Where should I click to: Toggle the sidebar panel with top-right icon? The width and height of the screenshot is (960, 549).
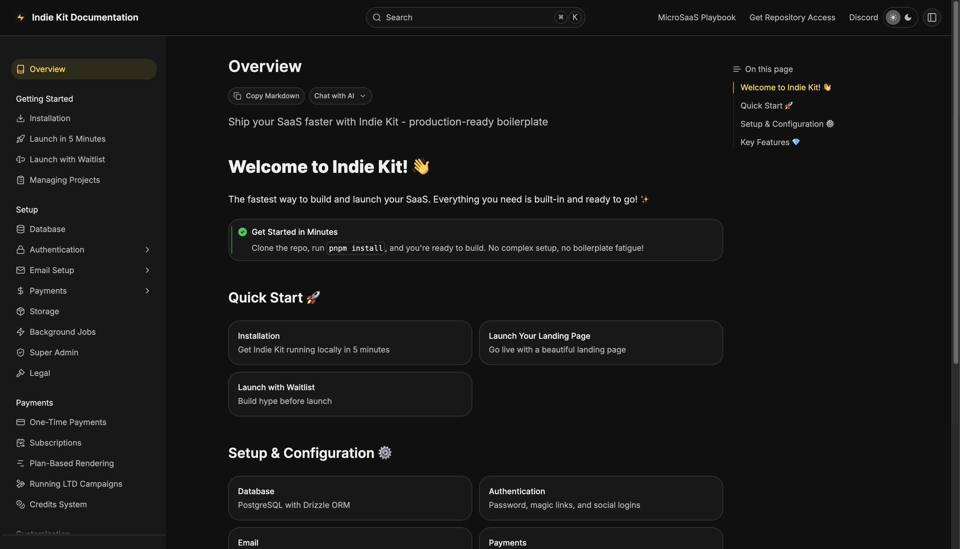pos(932,17)
